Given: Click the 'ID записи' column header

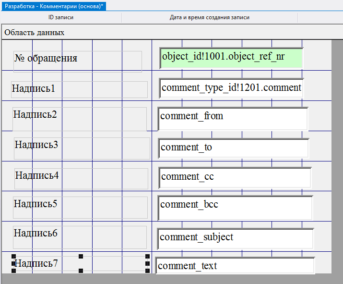Looking at the screenshot, I should click(61, 17).
